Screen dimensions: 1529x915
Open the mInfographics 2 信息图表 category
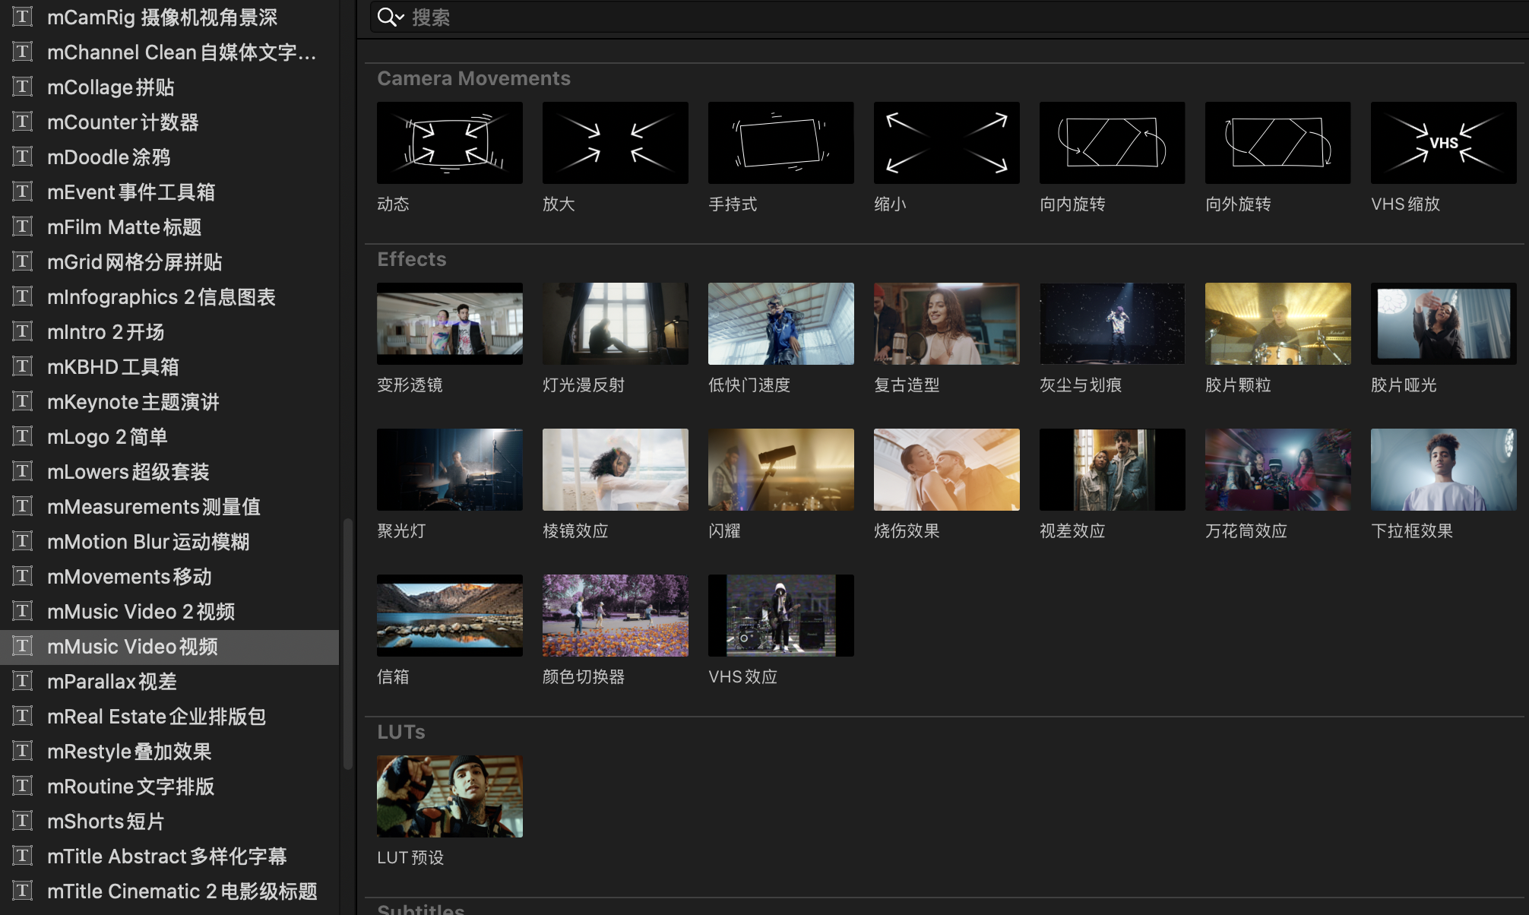(169, 296)
